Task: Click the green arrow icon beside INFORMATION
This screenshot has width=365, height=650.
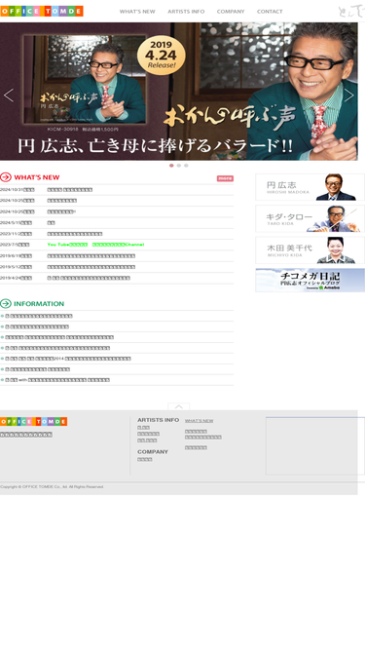Action: click(x=6, y=304)
